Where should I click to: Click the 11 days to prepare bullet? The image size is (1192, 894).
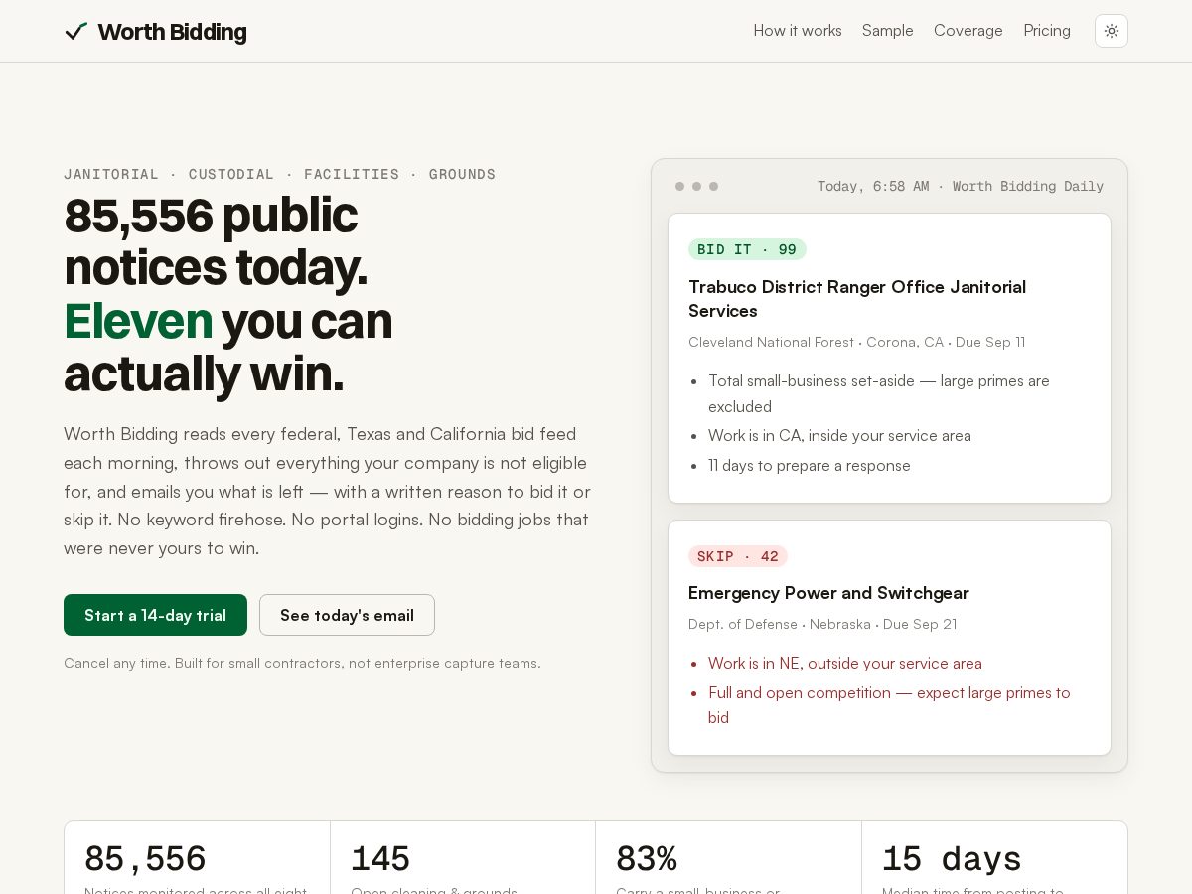[810, 465]
